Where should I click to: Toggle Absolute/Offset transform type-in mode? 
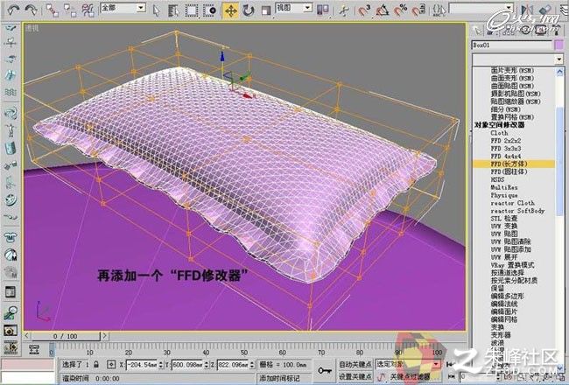[111, 364]
